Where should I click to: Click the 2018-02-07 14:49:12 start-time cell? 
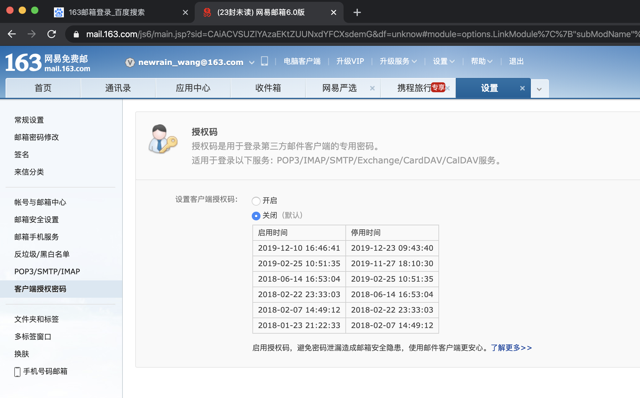click(299, 310)
